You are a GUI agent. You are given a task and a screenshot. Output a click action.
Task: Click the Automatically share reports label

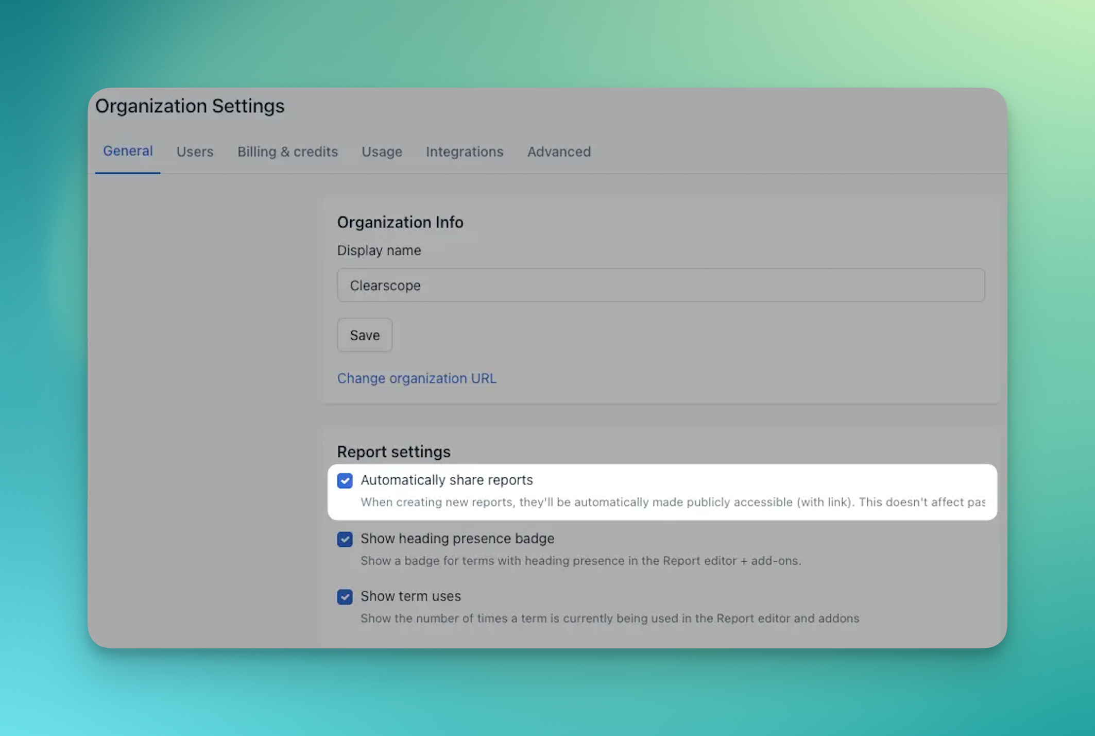click(447, 480)
